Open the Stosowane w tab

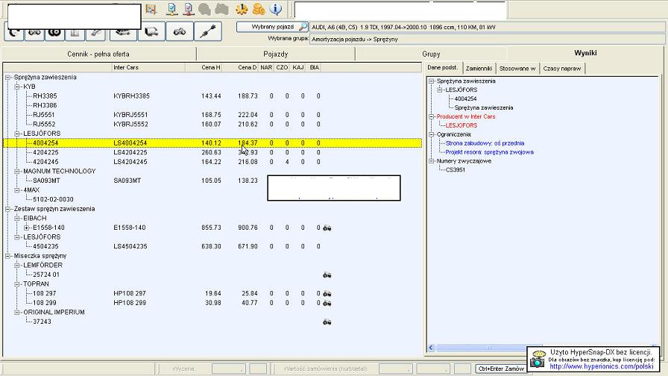tap(517, 68)
